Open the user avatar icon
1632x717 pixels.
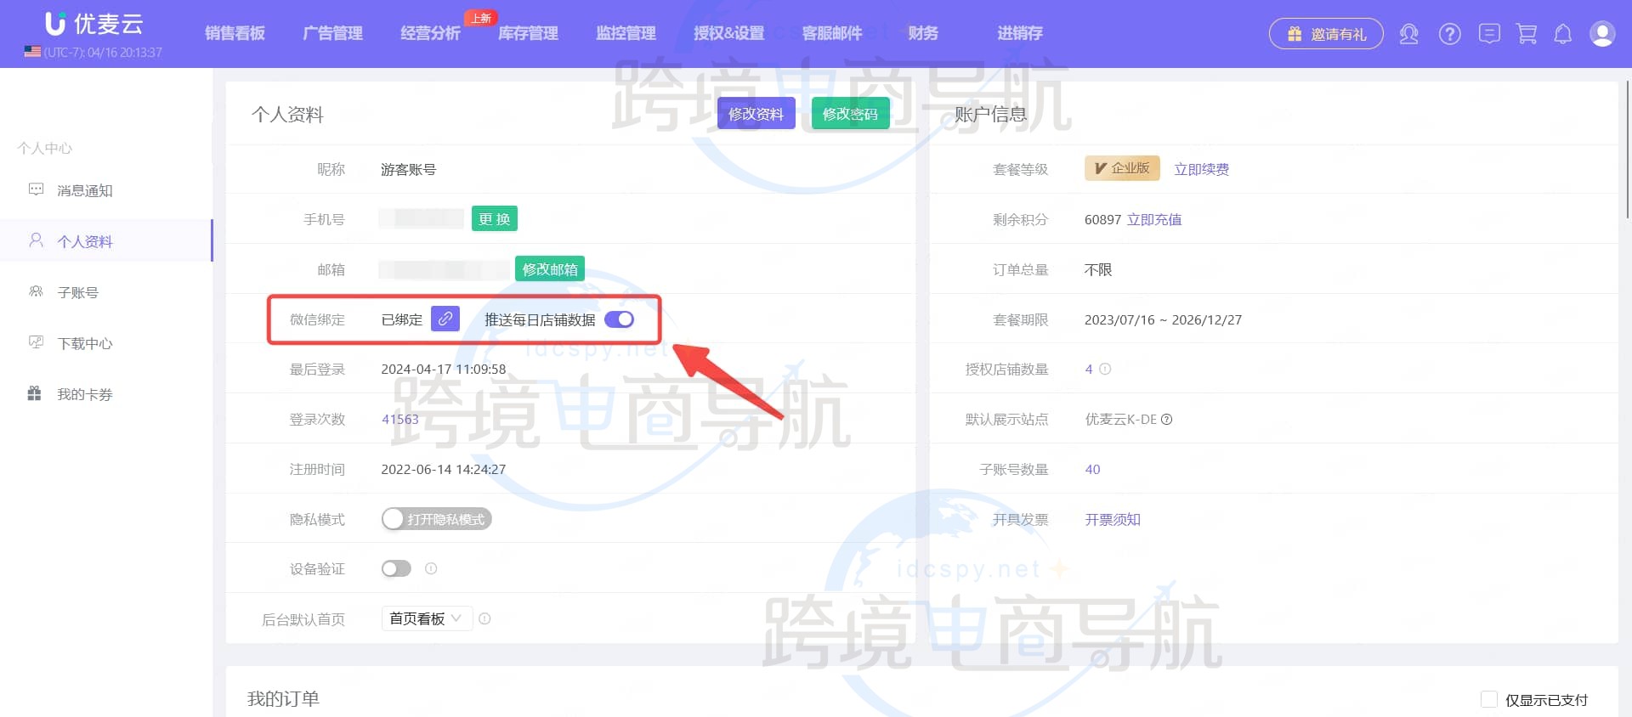pos(1602,34)
